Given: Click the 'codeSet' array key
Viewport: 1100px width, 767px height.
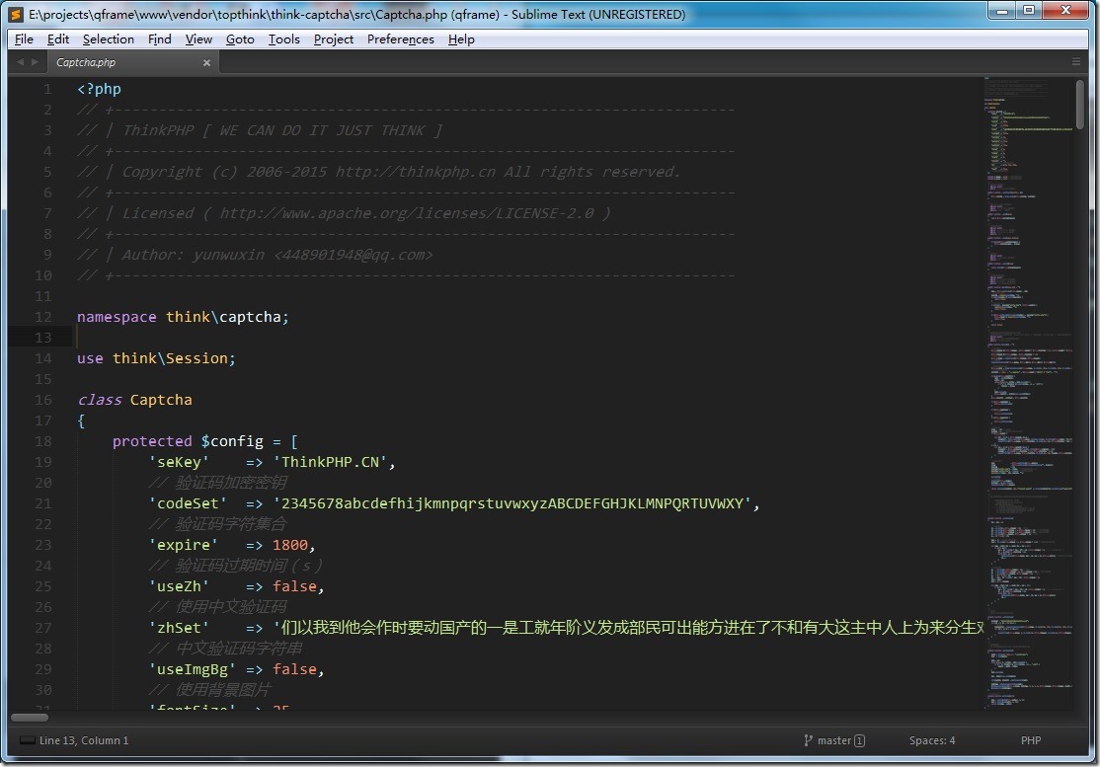Looking at the screenshot, I should coord(188,503).
